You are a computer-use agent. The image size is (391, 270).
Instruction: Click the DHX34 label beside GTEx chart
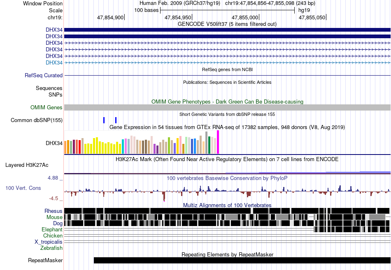tap(54, 143)
